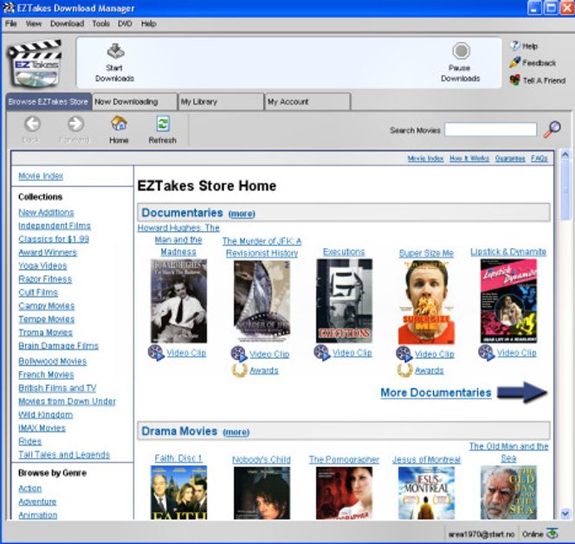
Task: Click awards laurel icon under Murder of JFK
Action: pyautogui.click(x=239, y=370)
